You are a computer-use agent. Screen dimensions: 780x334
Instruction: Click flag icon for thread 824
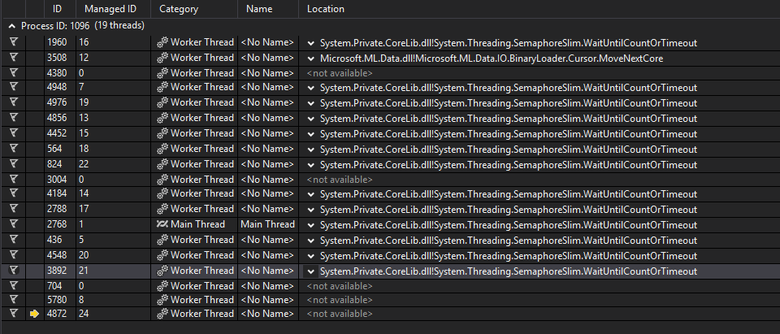(14, 164)
